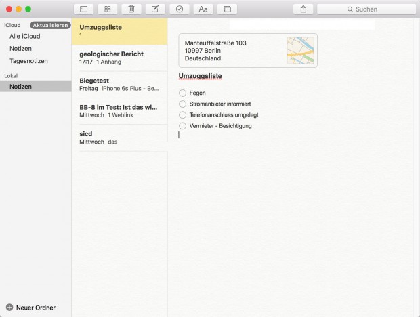Open the Umzuggsliste note in list
The image size is (420, 317).
(119, 31)
